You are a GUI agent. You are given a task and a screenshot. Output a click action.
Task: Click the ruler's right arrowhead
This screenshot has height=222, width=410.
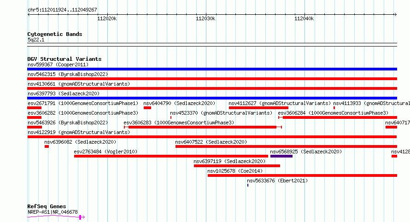(x=396, y=14)
